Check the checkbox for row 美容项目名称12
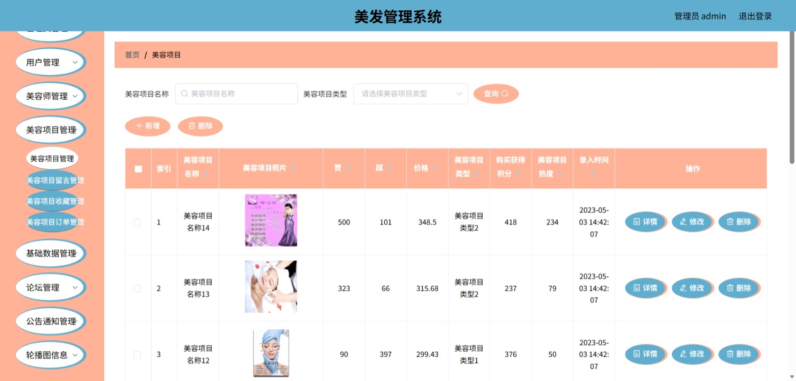Viewport: 796px width, 381px height. (137, 355)
